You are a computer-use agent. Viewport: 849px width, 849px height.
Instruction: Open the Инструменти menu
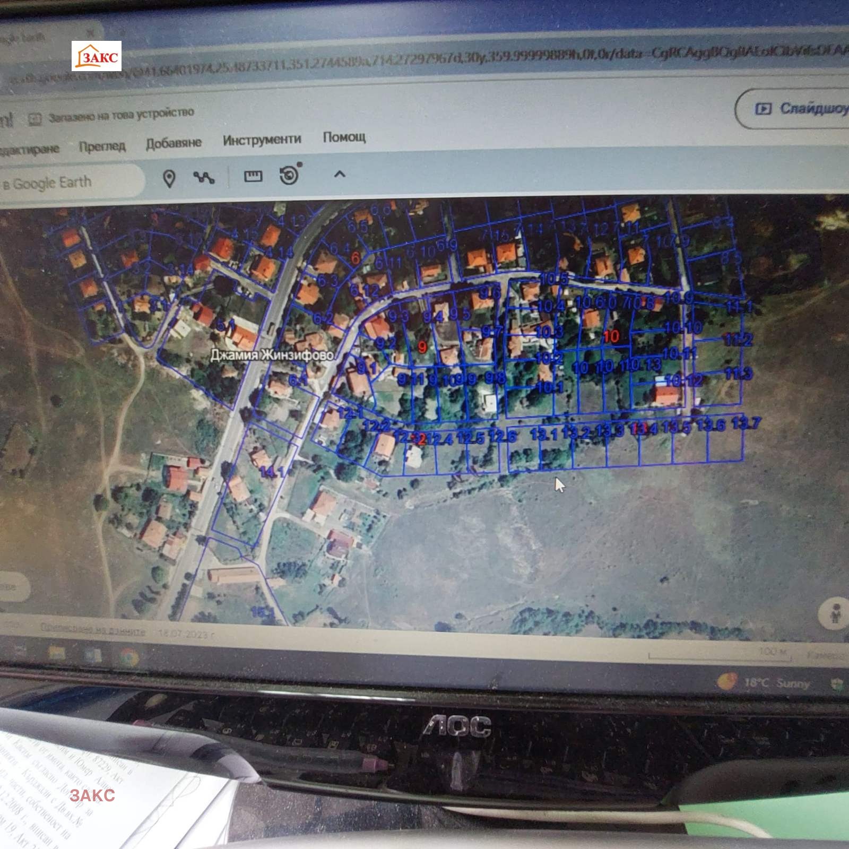[262, 140]
